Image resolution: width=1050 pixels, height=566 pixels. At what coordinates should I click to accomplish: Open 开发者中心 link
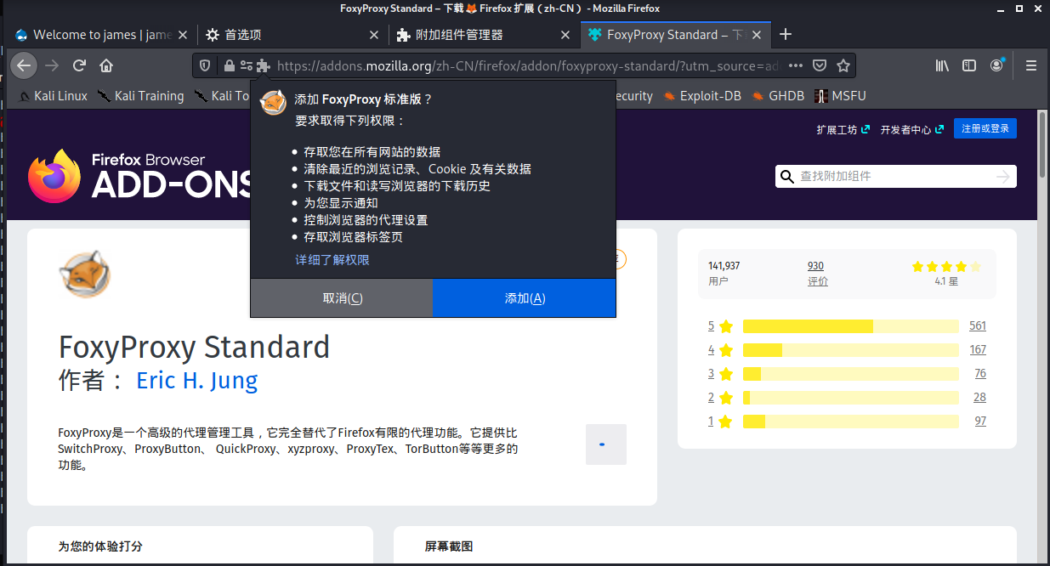click(x=911, y=130)
